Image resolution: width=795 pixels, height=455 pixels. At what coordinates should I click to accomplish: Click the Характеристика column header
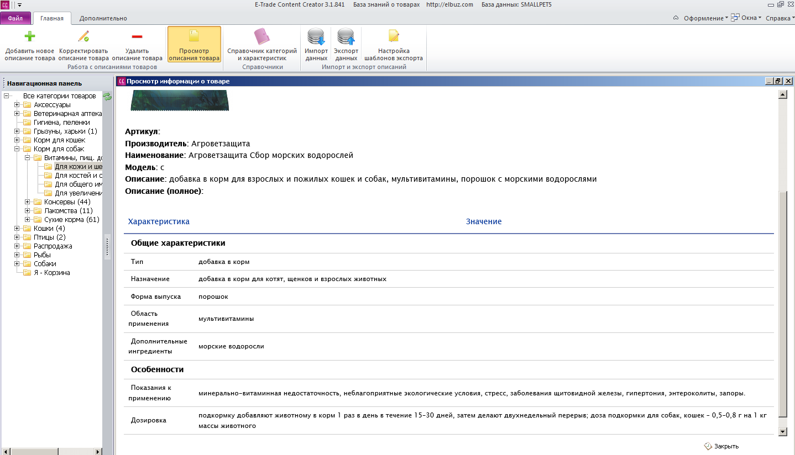pos(159,221)
